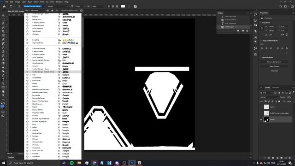This screenshot has width=295, height=166.
Task: Expand the Comic Sans MS family
Action: coord(30,151)
